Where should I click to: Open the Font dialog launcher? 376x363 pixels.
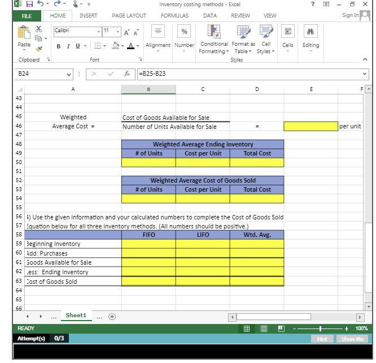click(140, 59)
